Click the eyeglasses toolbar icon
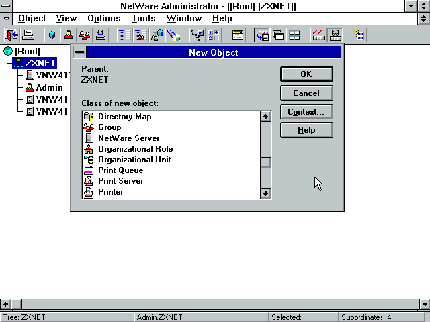Viewport: 430px width, 322px height. [335, 35]
